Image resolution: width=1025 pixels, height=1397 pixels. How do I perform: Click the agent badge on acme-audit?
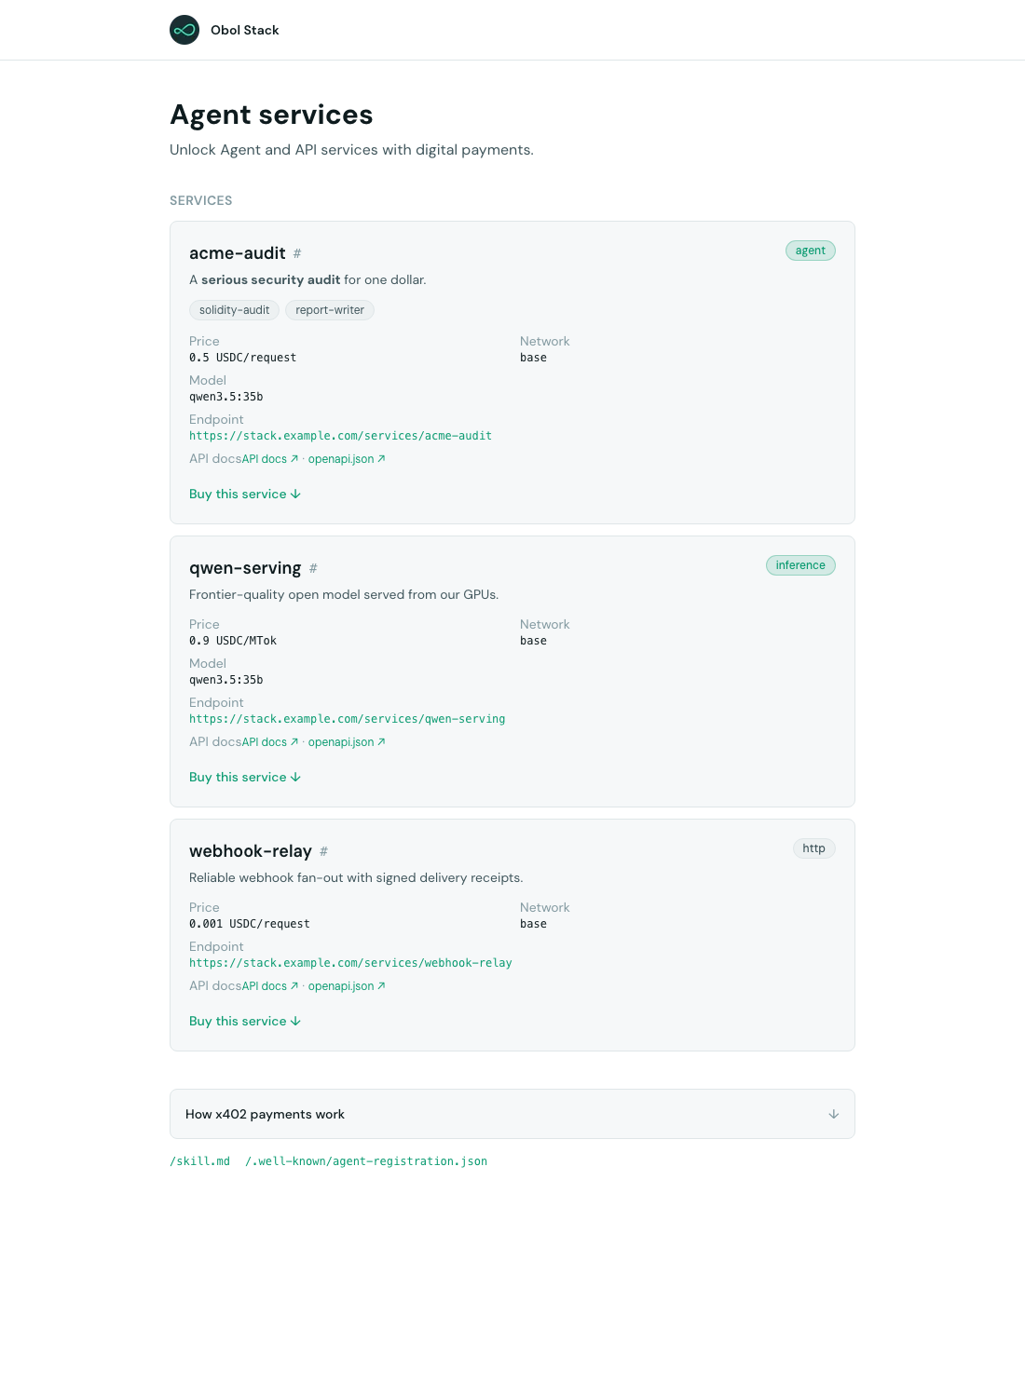click(811, 251)
